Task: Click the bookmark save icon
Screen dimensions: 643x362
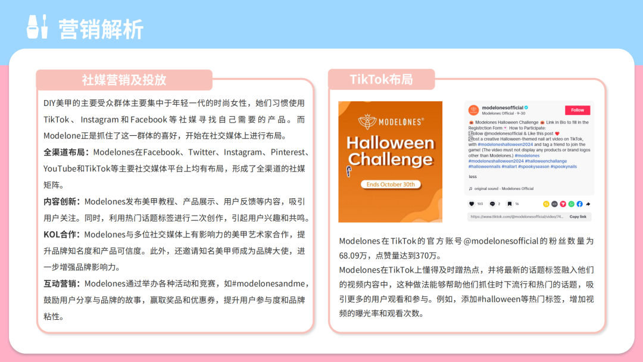Action: pyautogui.click(x=509, y=204)
